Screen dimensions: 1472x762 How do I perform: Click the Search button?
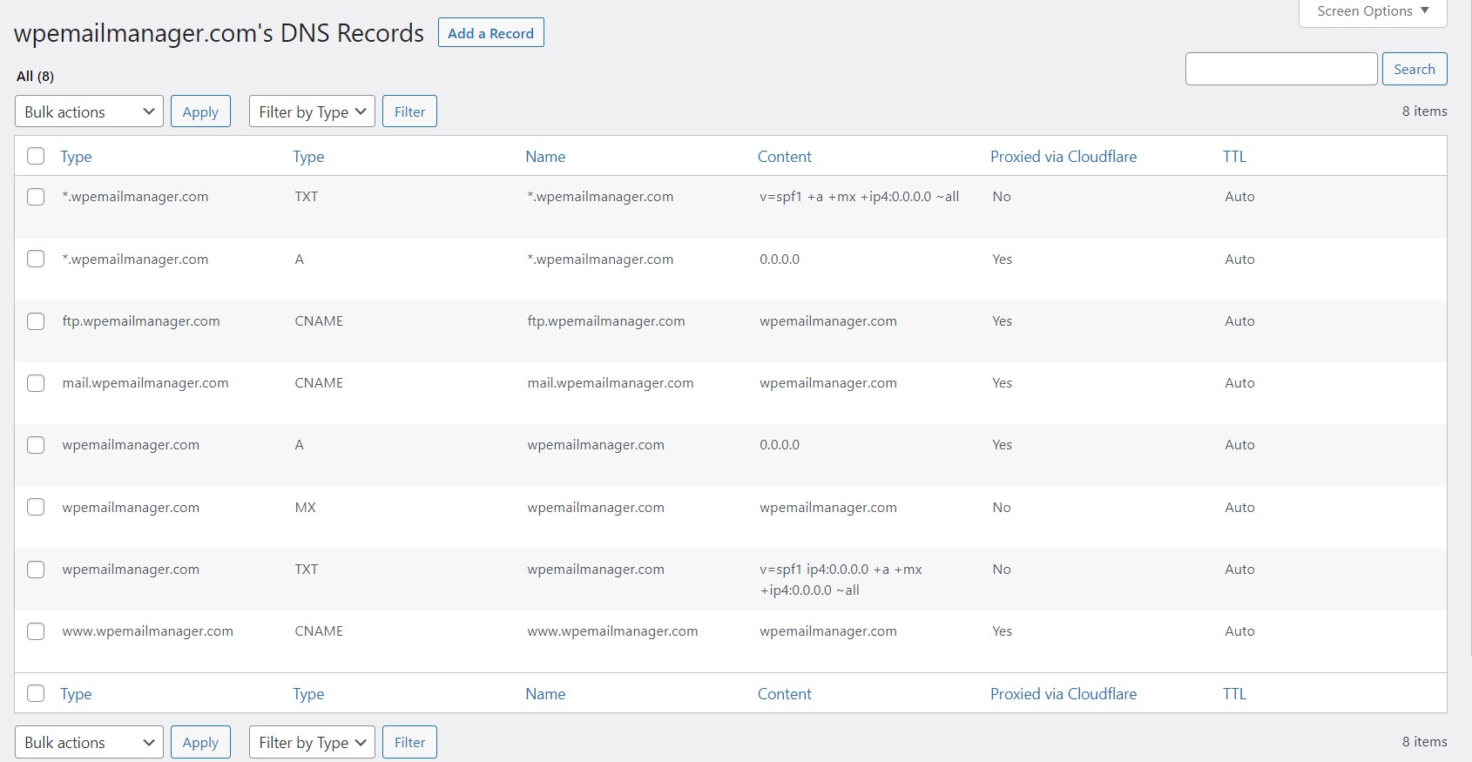click(x=1414, y=69)
